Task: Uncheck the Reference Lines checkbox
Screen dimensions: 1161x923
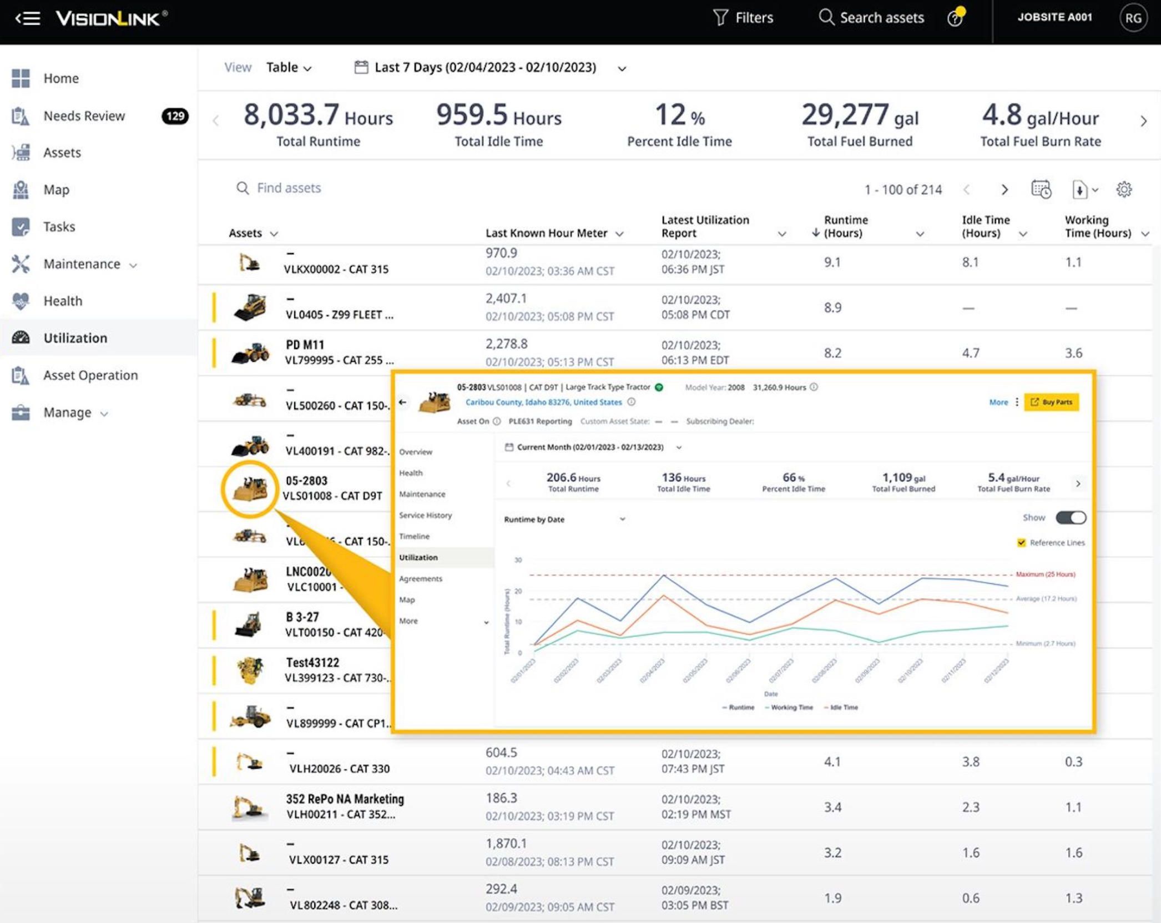Action: coord(1021,542)
